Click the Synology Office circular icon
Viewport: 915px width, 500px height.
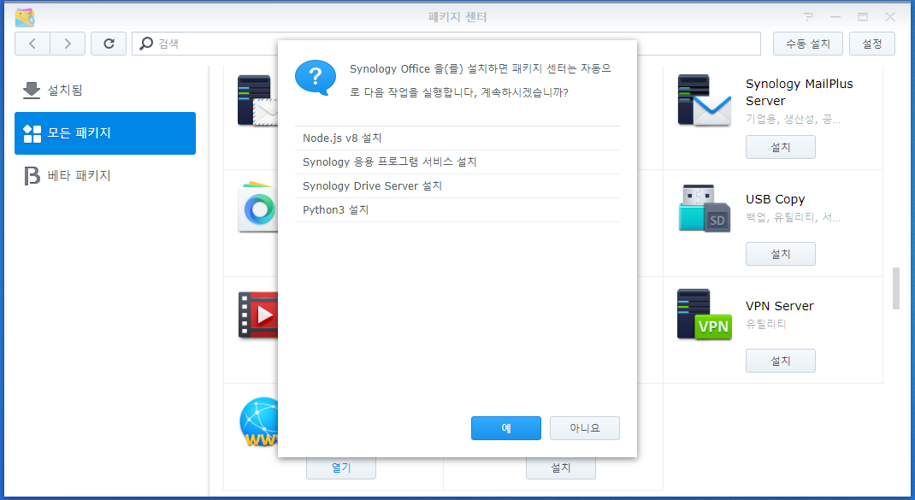pyautogui.click(x=258, y=207)
